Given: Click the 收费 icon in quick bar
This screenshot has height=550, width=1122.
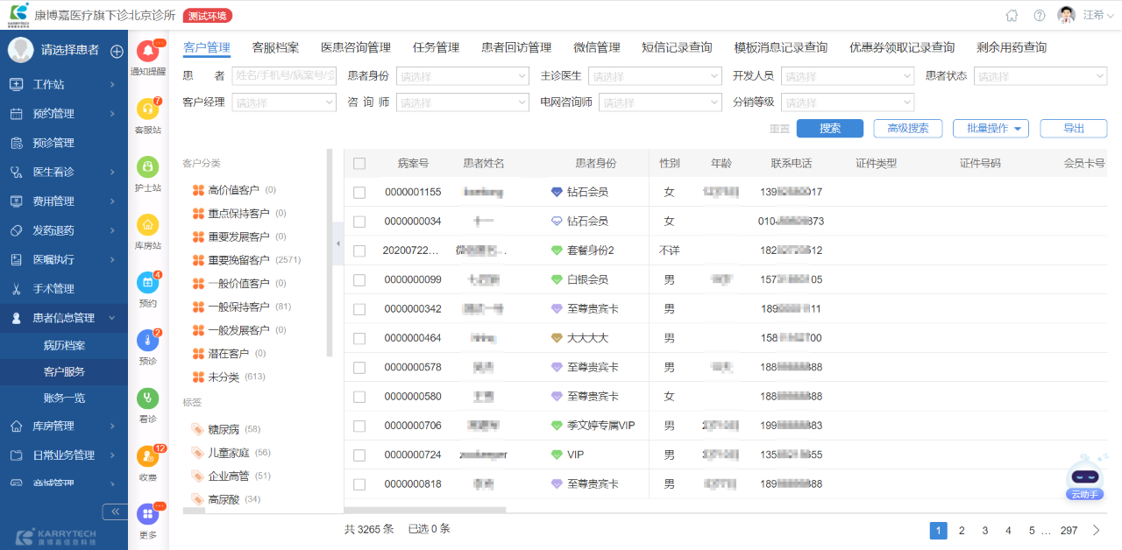Looking at the screenshot, I should tap(147, 457).
